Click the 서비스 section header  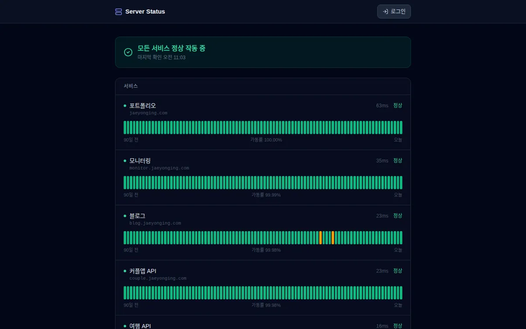pyautogui.click(x=131, y=86)
